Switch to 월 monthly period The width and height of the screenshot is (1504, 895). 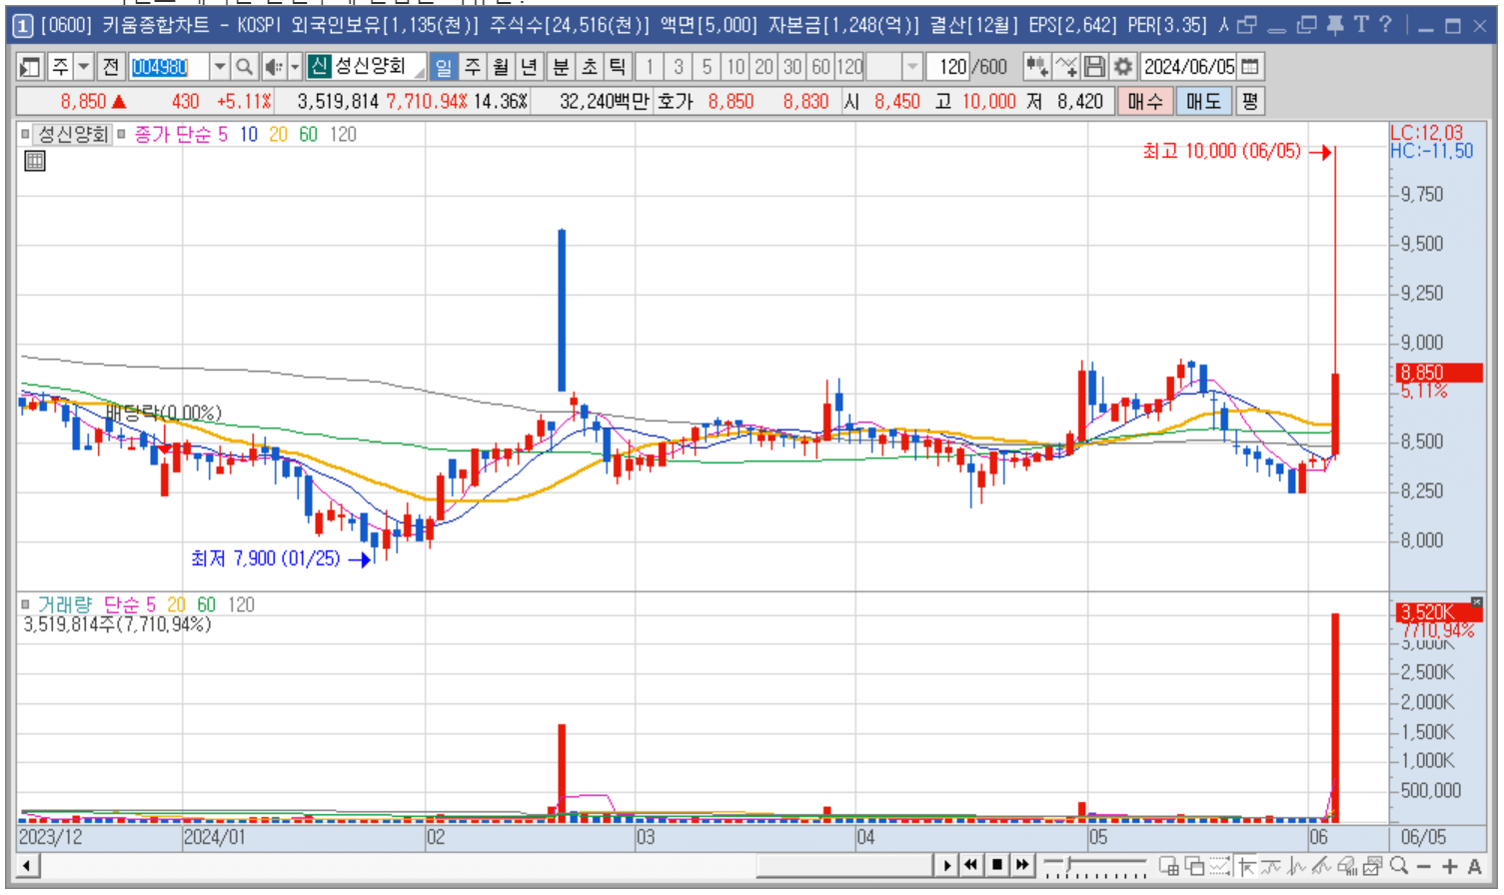[x=501, y=67]
